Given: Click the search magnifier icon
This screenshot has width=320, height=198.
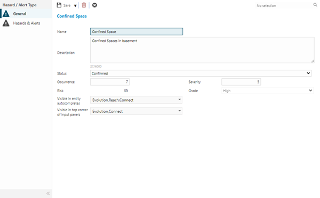Looking at the screenshot, I should pyautogui.click(x=315, y=5).
